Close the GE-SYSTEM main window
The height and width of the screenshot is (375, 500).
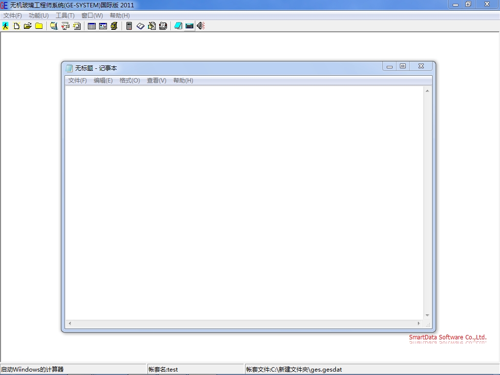[487, 4]
